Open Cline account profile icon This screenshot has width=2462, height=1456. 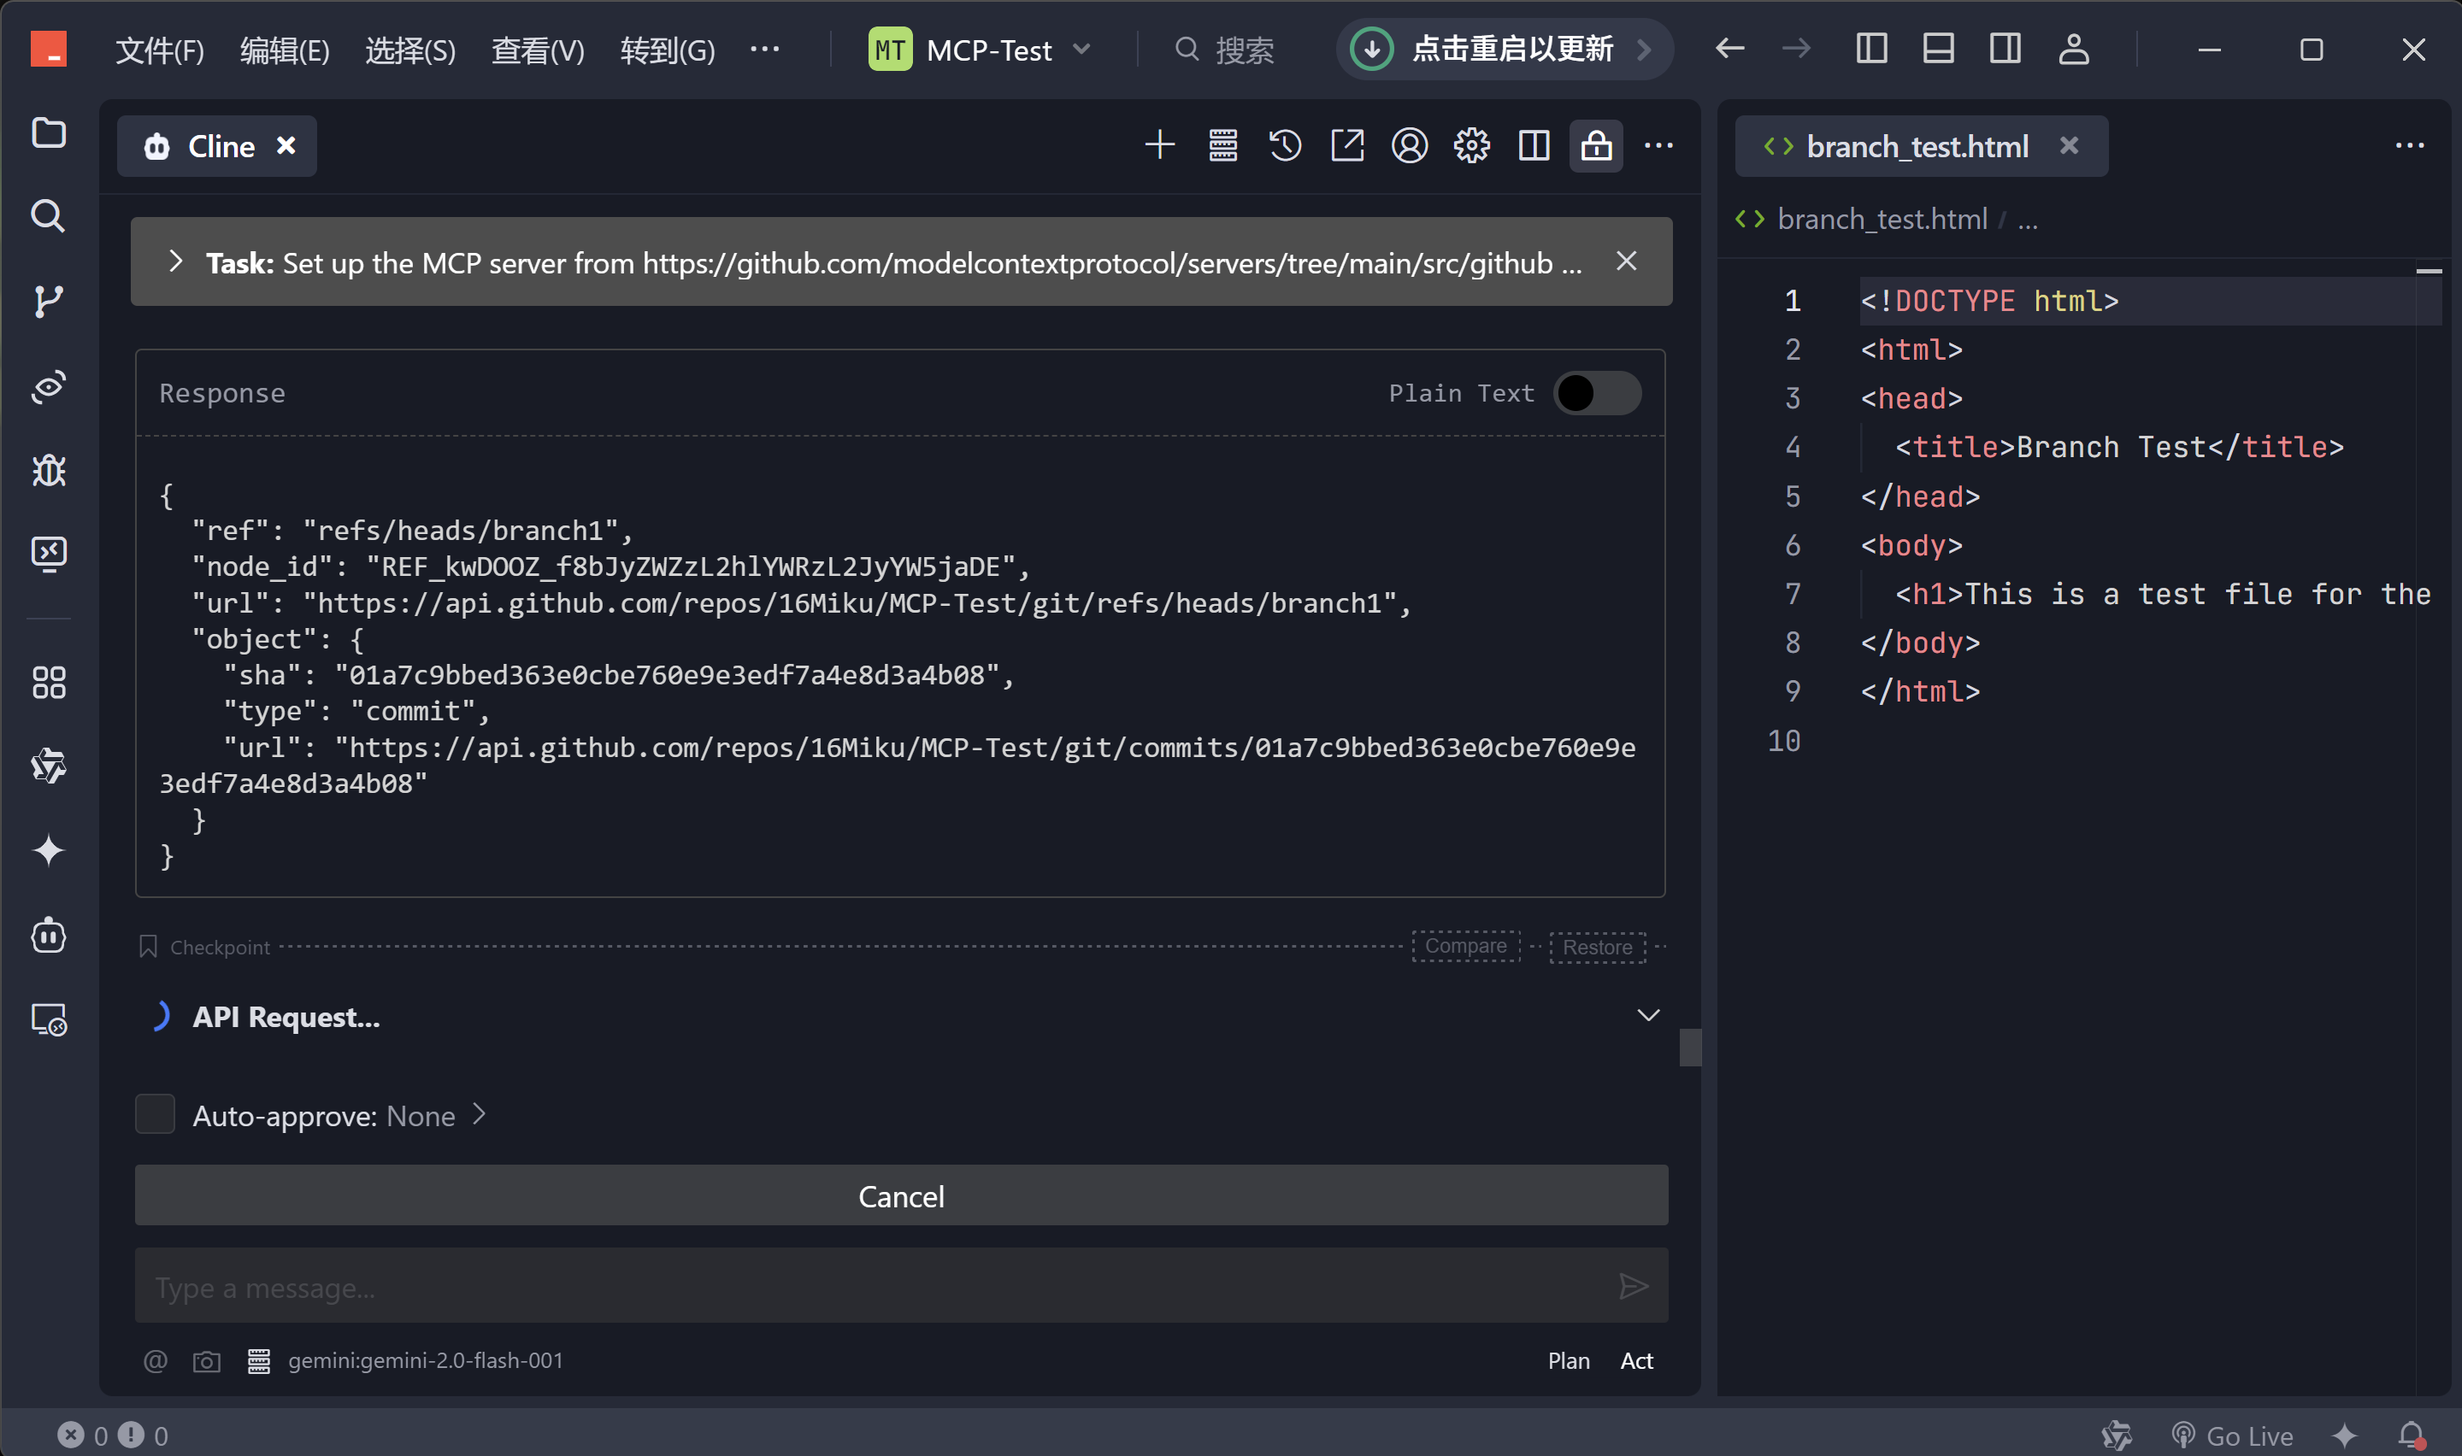pos(1409,146)
